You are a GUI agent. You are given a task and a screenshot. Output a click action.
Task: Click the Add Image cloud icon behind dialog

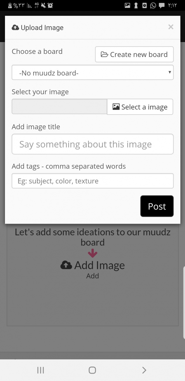coord(66,265)
